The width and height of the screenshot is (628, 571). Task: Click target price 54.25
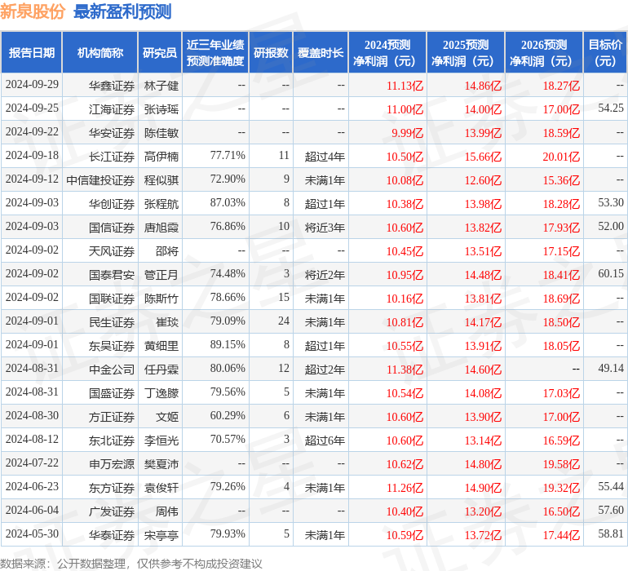click(611, 108)
